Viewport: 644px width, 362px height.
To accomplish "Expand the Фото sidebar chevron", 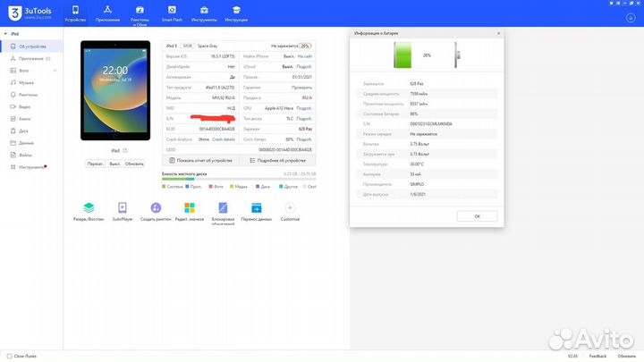I will point(55,71).
